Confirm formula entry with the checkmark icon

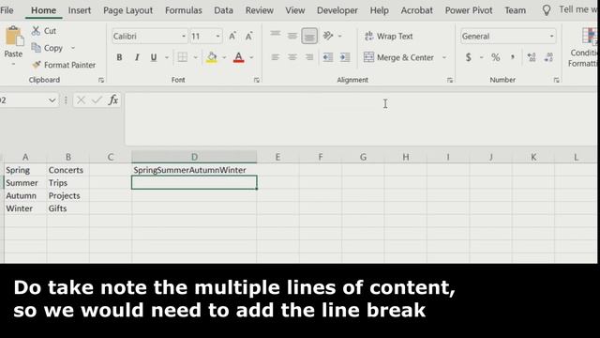(x=97, y=100)
